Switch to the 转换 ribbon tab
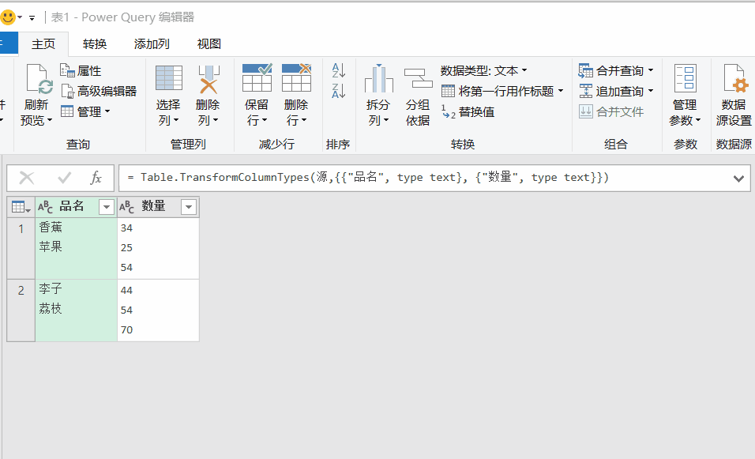This screenshot has width=755, height=459. [x=95, y=43]
